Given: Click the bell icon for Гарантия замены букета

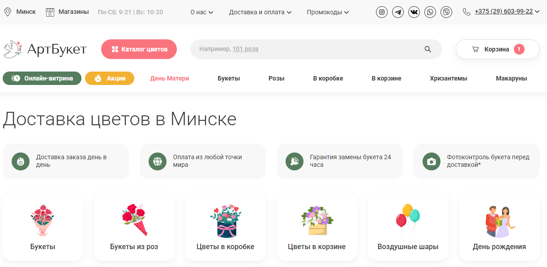Looking at the screenshot, I should 294,161.
